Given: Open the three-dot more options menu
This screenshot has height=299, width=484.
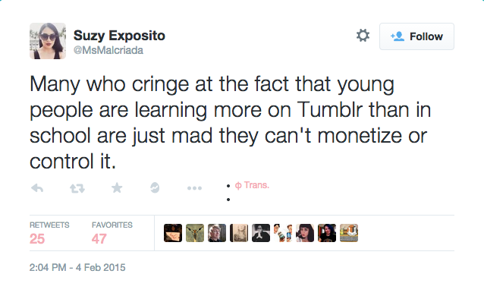Looking at the screenshot, I should tap(194, 187).
